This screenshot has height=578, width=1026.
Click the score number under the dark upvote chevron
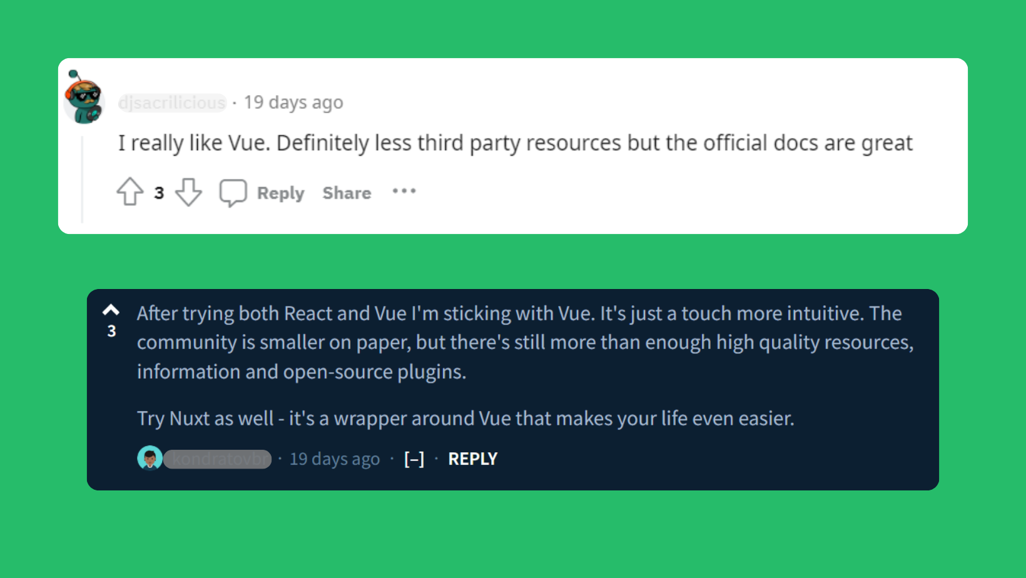click(111, 331)
